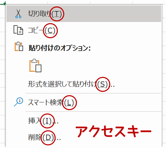Image resolution: width=166 pixels, height=148 pixels.
Task: Click the circled (L) access key letter
Action: click(69, 103)
